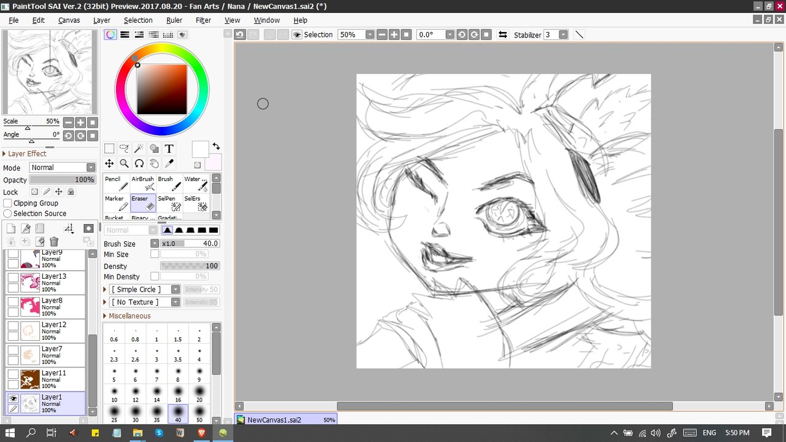Open the Simple Circle brush shape dropdown
The image size is (786, 442).
tap(145, 289)
